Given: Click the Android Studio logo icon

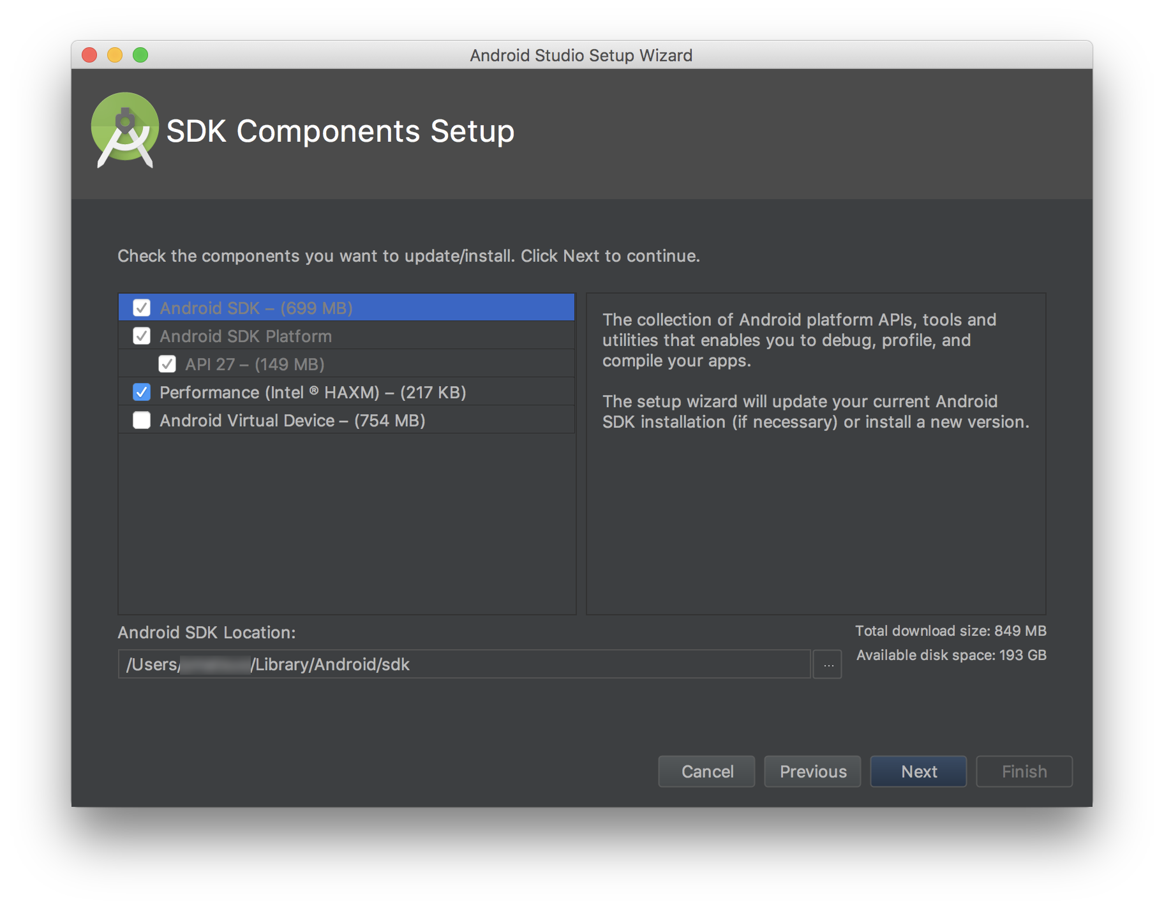Looking at the screenshot, I should pos(125,130).
